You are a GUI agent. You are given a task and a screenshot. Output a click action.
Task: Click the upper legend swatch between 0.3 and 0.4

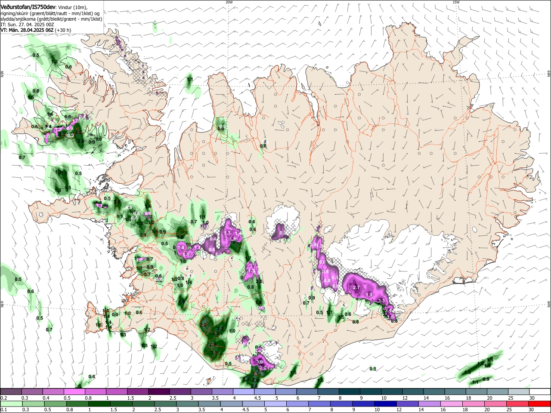32,392
